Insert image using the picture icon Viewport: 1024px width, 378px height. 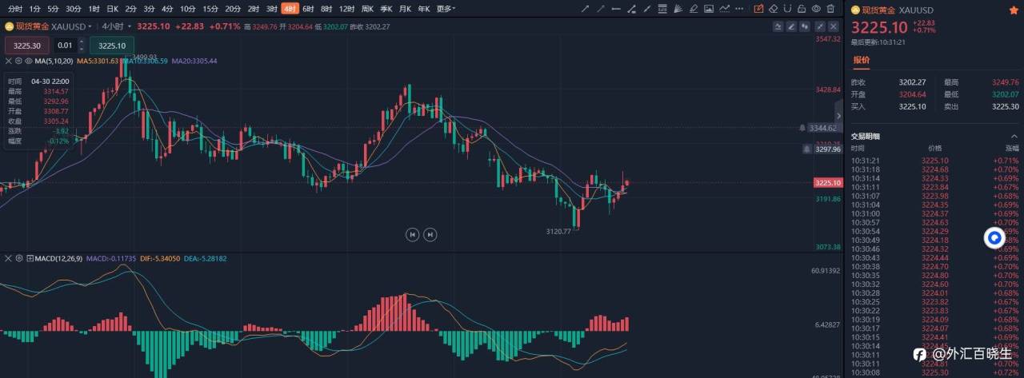point(709,9)
